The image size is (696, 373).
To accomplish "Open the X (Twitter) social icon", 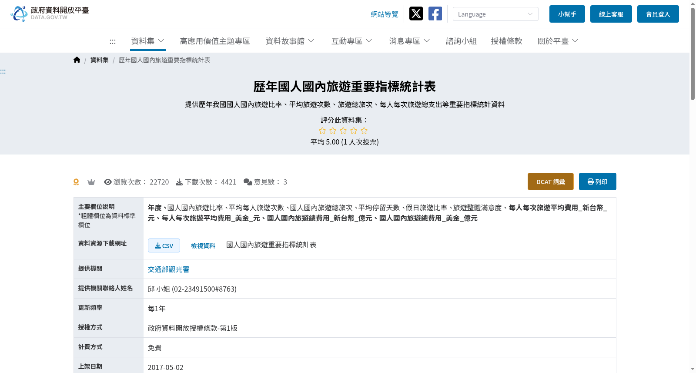I will 416,13.
